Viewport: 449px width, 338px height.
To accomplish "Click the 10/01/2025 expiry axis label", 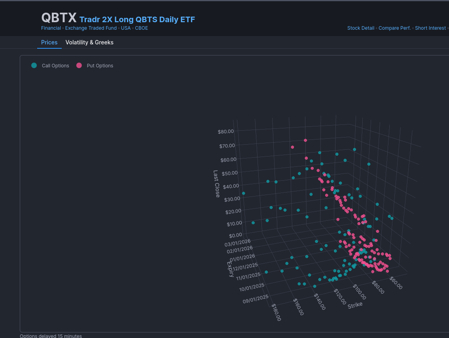I will (x=252, y=287).
